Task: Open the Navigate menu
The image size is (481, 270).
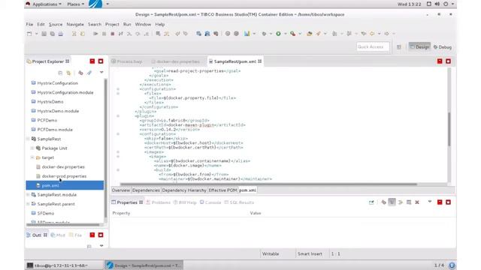Action: 75,24
